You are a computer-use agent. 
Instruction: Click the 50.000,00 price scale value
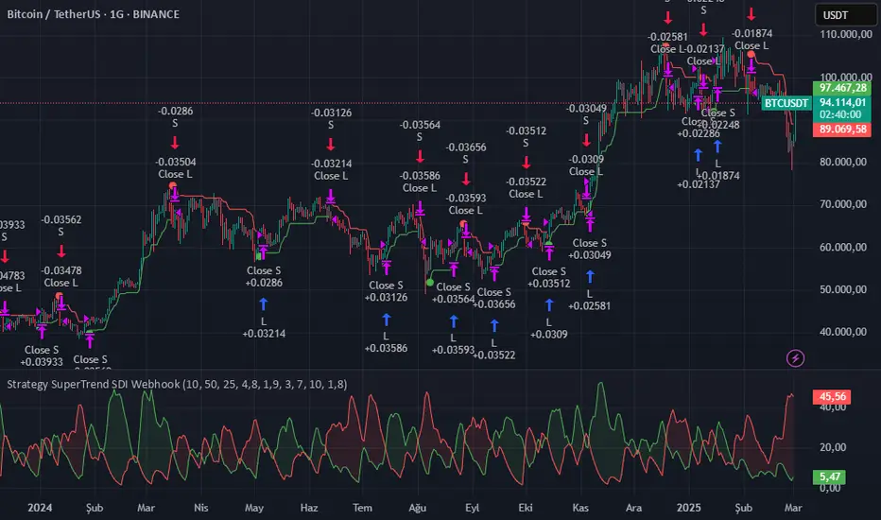(843, 289)
